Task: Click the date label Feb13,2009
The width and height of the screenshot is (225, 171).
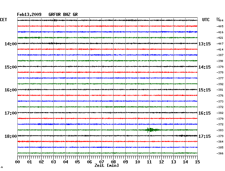Action: coord(29,15)
